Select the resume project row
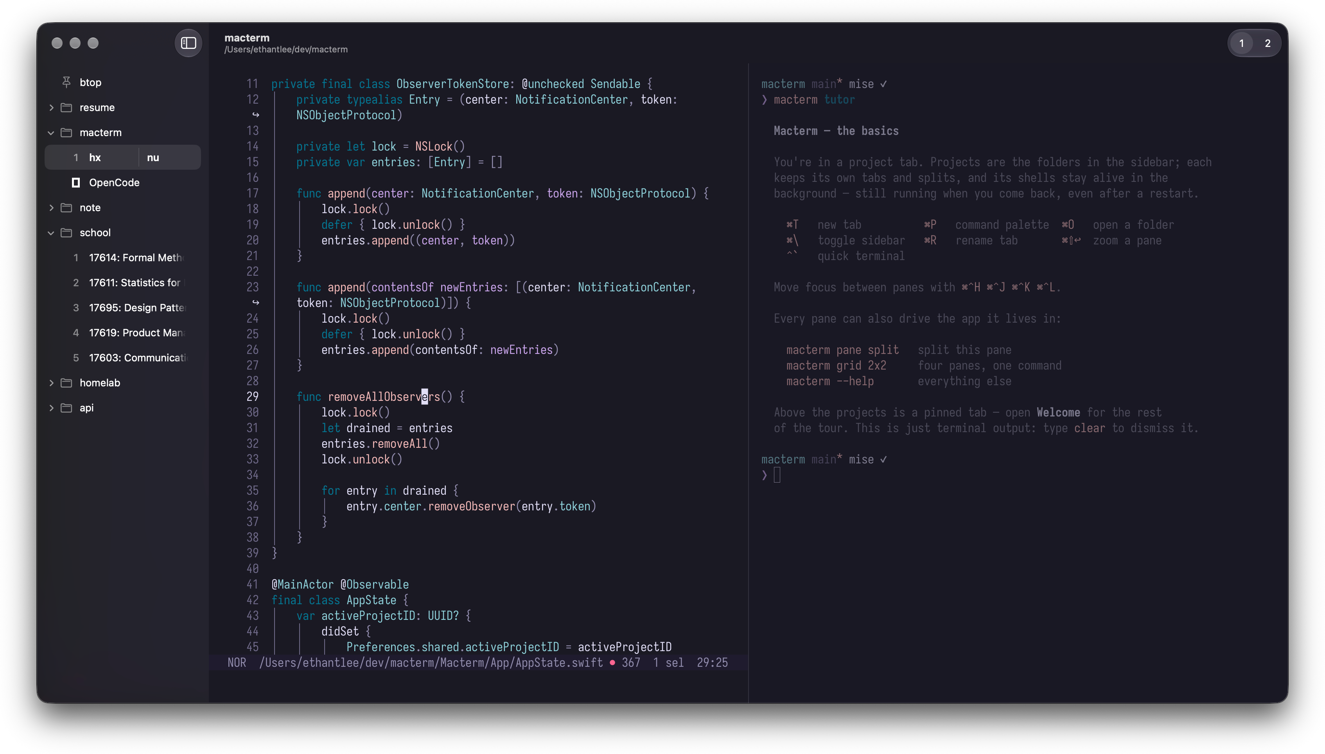 (123, 107)
